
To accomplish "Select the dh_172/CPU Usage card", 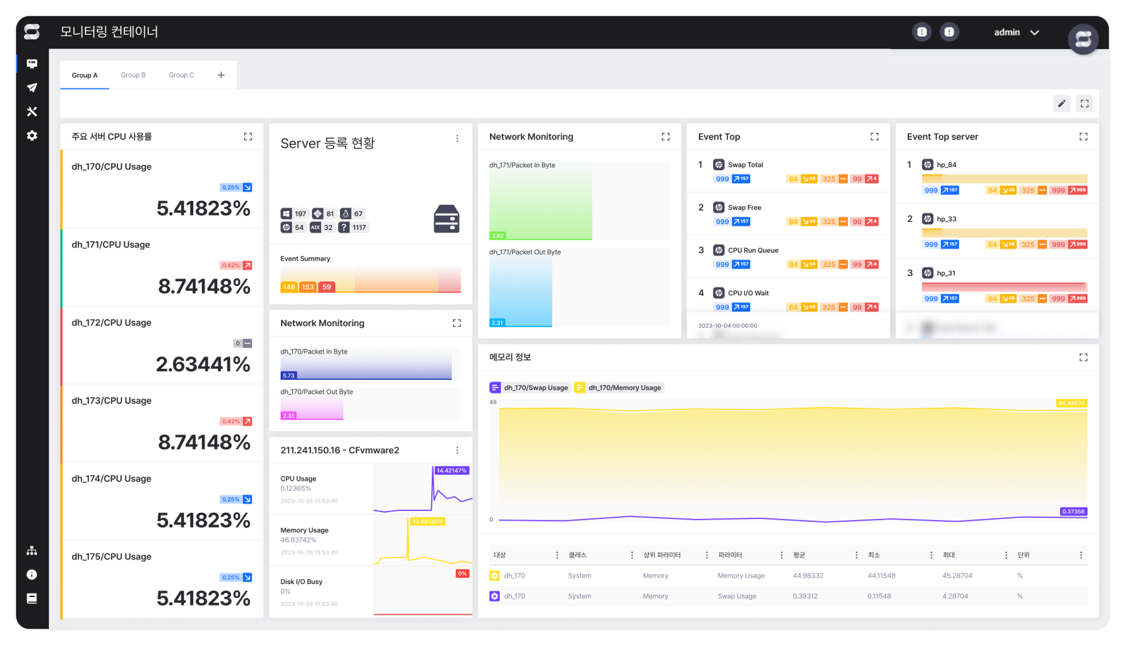I will click(162, 346).
